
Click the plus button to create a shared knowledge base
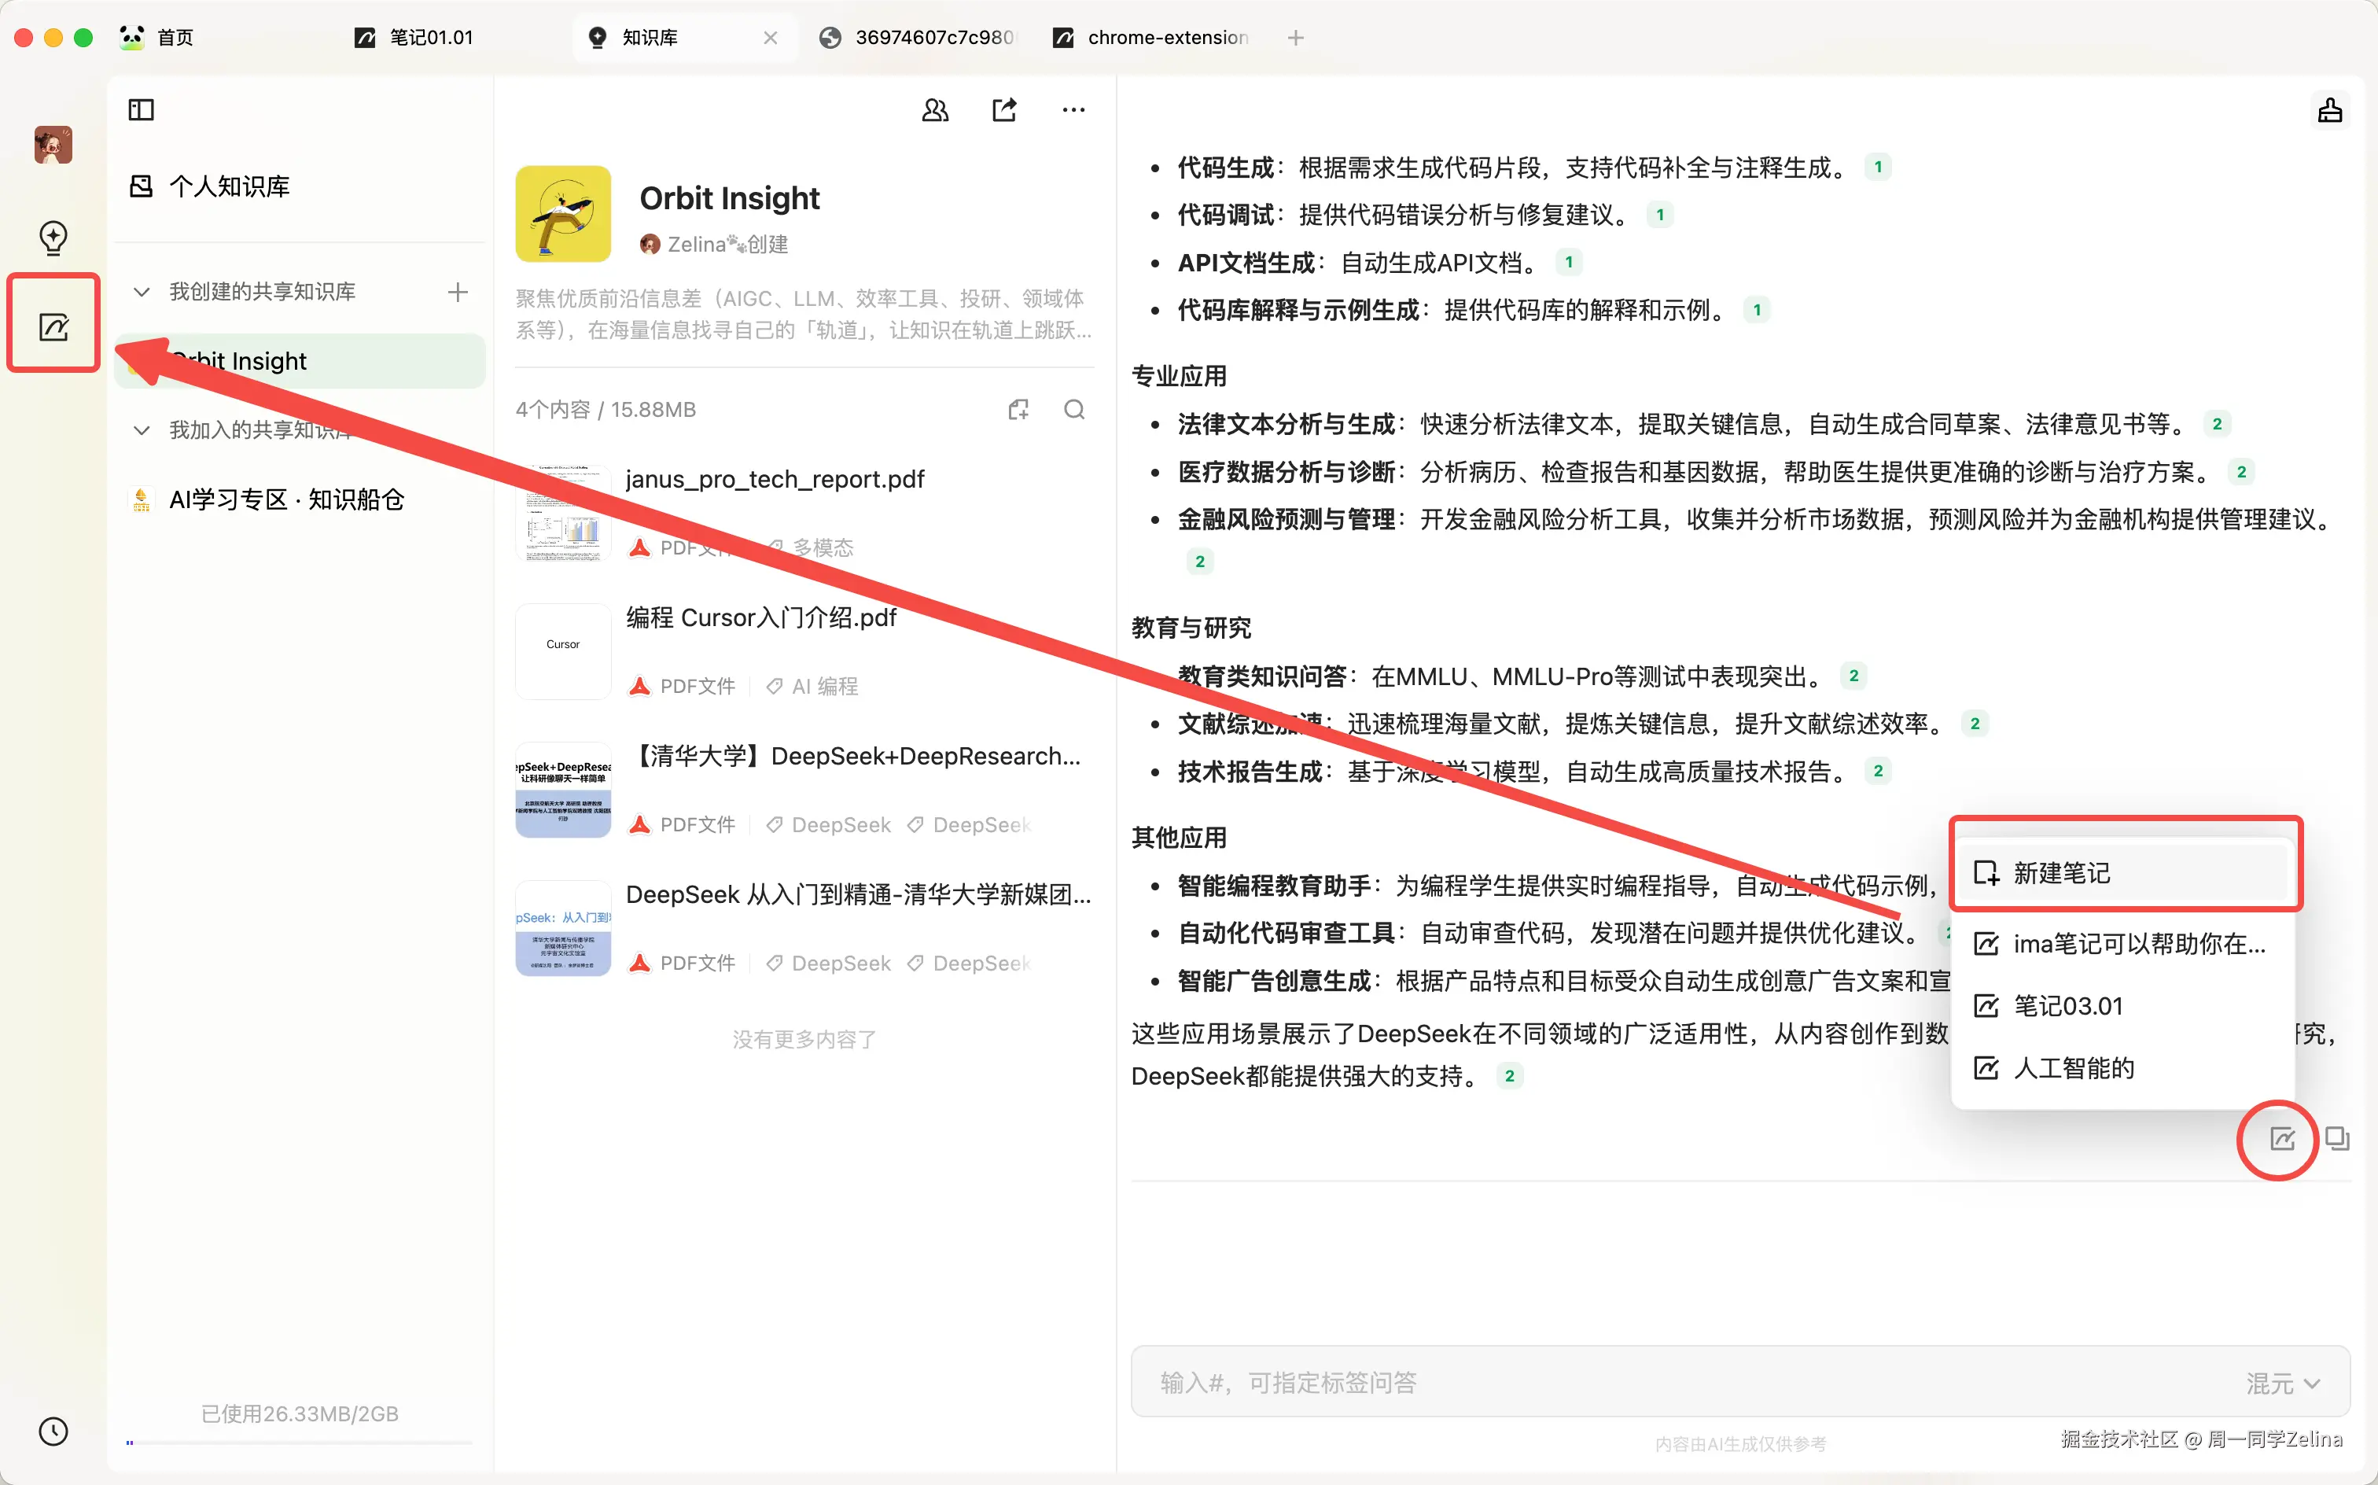click(457, 291)
